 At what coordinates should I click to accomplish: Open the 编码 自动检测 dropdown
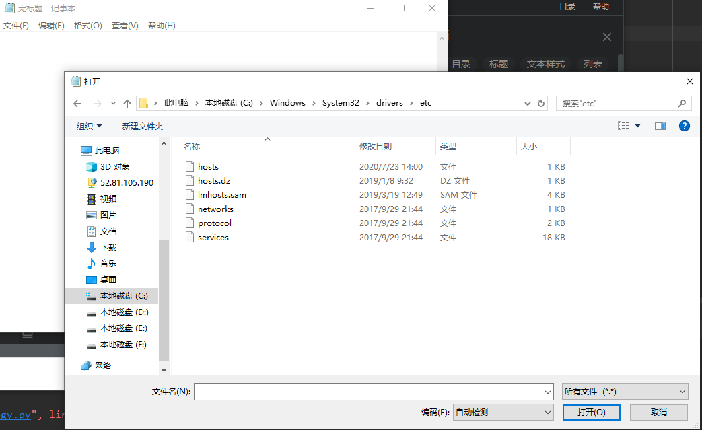[x=503, y=412]
